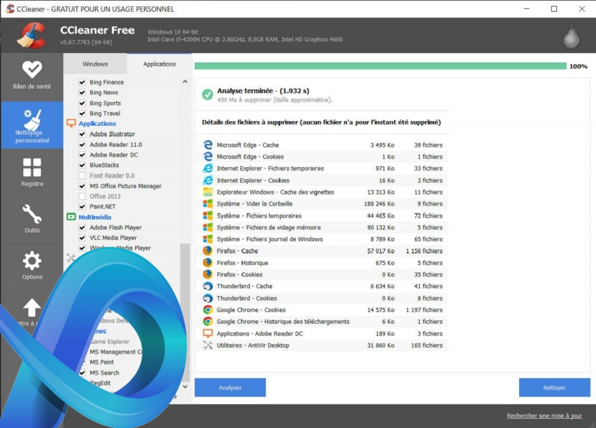Image resolution: width=596 pixels, height=428 pixels.
Task: Click Chrome icon beside Google Chrome - Cookies
Action: click(x=208, y=310)
